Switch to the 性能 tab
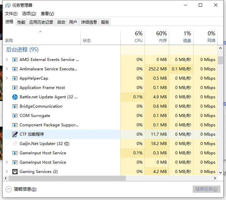 [21, 22]
